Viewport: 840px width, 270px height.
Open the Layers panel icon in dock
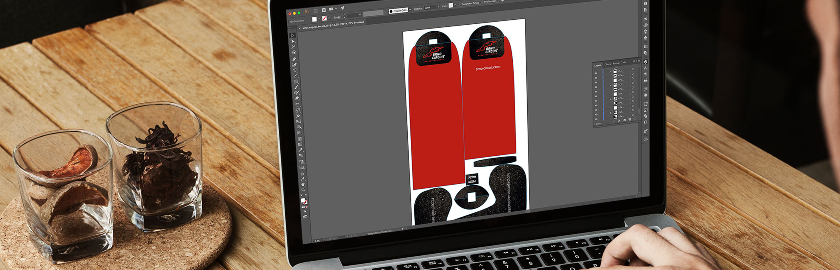[x=646, y=62]
